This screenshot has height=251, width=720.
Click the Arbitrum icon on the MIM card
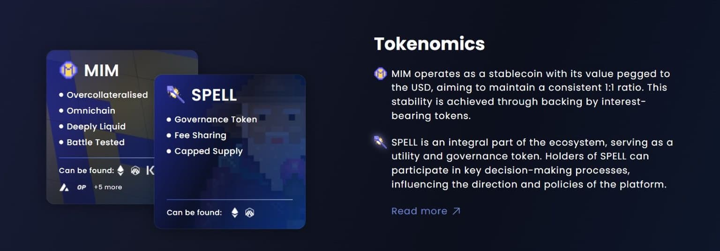coord(135,171)
